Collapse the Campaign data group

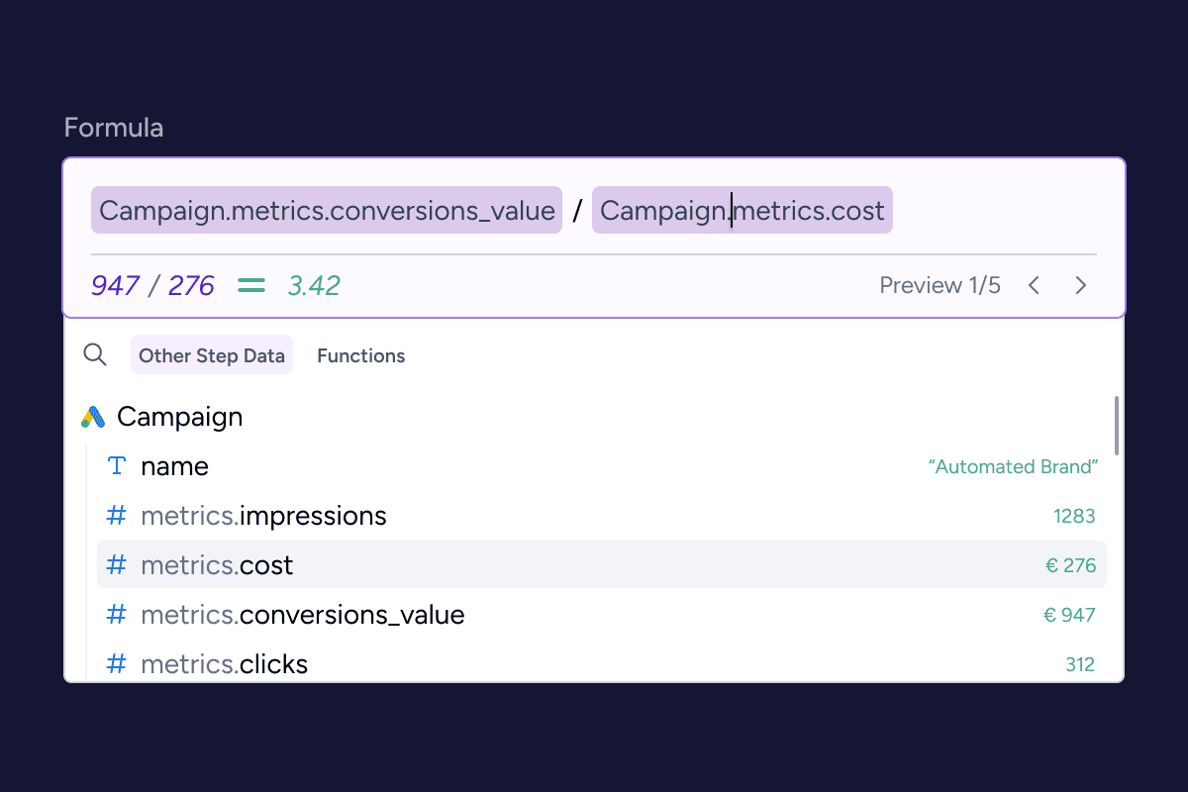(179, 417)
